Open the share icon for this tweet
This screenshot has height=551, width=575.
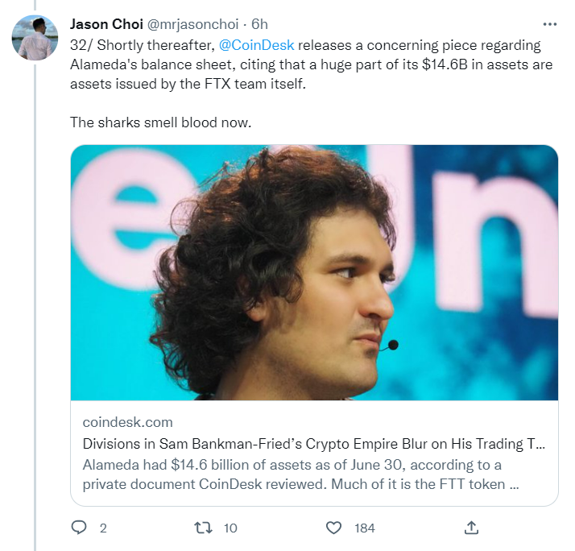click(x=472, y=528)
